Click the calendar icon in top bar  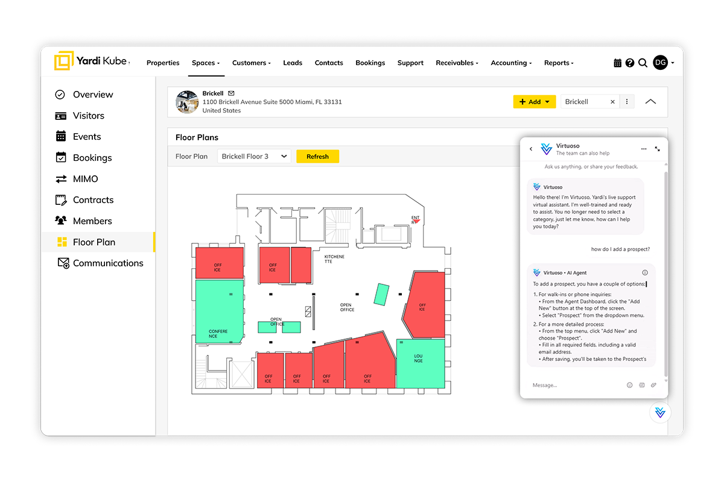[x=617, y=63]
